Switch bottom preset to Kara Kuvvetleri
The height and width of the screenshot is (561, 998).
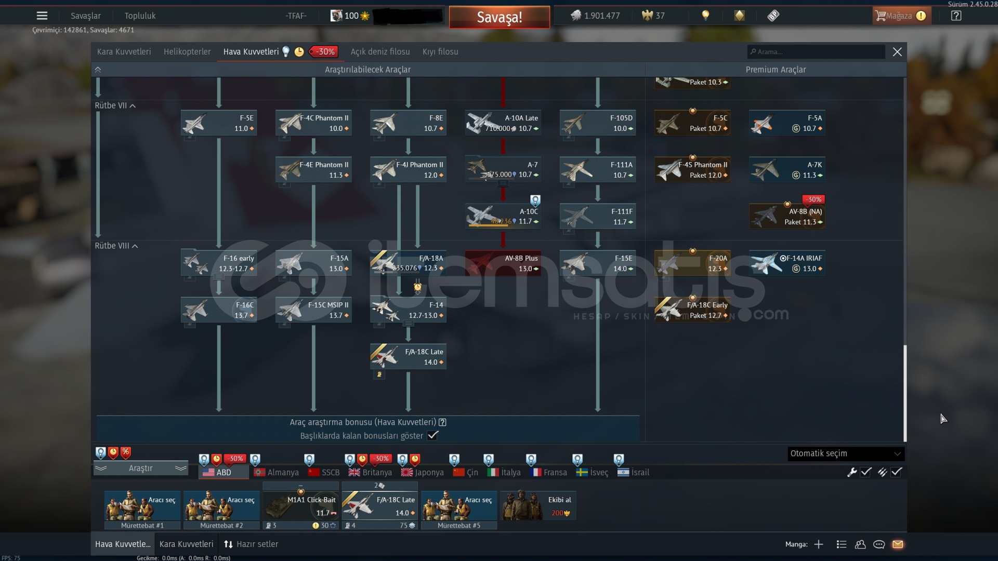point(186,544)
